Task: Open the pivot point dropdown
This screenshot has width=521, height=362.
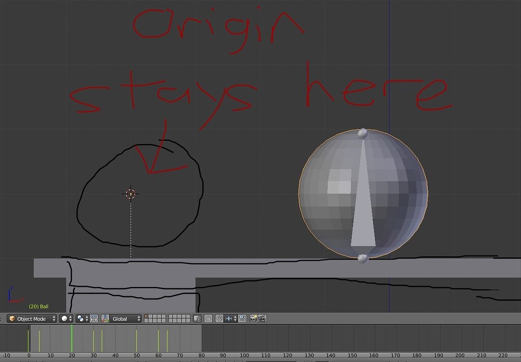Action: [x=82, y=319]
